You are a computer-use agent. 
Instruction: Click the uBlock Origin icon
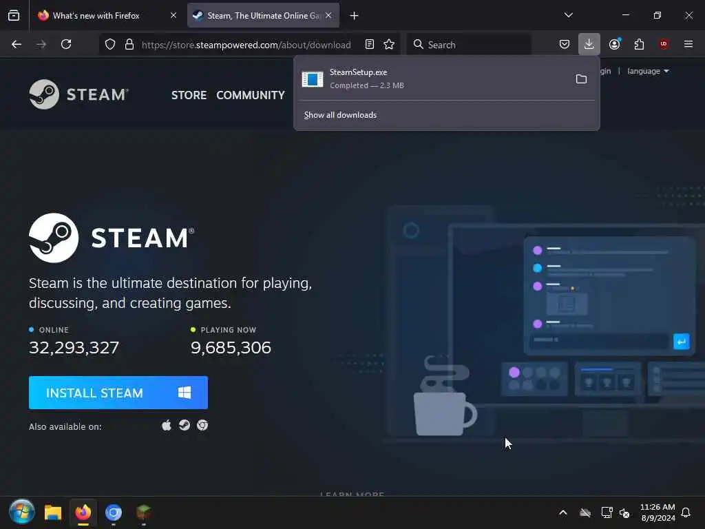(664, 44)
